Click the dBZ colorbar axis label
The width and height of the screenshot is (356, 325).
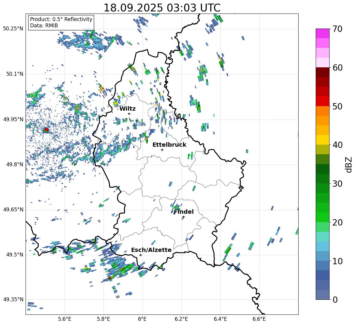point(349,164)
